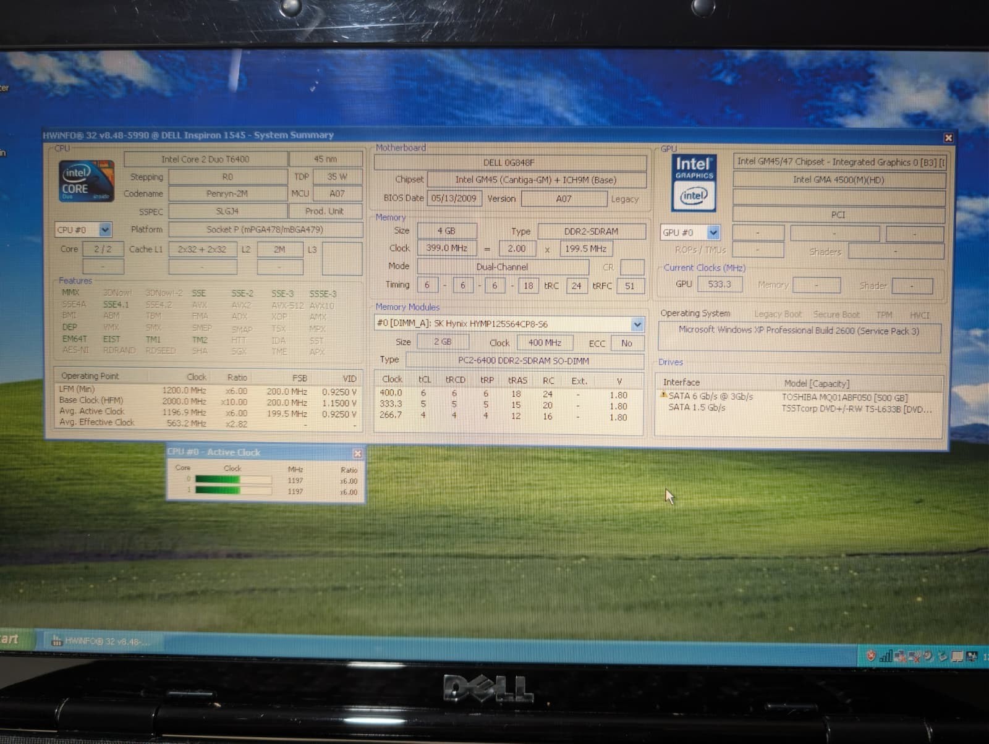
Task: Select the SLGJ4 SSPEC field
Action: (x=227, y=211)
